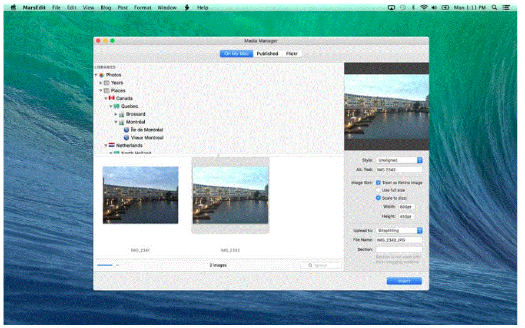Collapse the Places folder
This screenshot has width=525, height=328.
(x=101, y=91)
